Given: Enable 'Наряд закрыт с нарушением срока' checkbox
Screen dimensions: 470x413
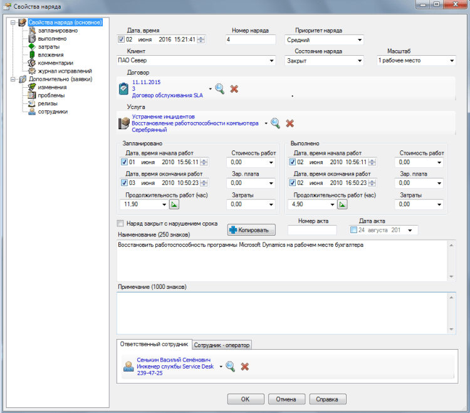Looking at the screenshot, I should (x=120, y=223).
